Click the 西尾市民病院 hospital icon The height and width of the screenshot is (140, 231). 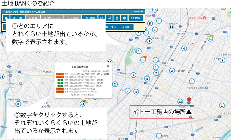204,18
